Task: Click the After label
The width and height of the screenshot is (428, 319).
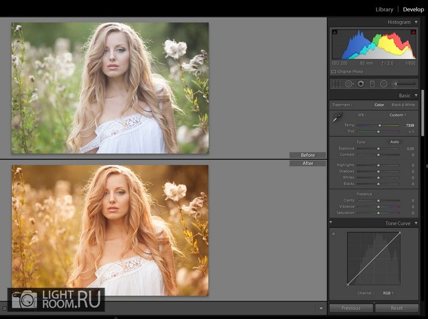Action: click(x=308, y=163)
